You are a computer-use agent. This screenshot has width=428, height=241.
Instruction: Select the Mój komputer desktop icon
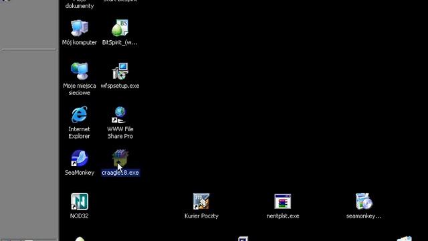coord(80,28)
